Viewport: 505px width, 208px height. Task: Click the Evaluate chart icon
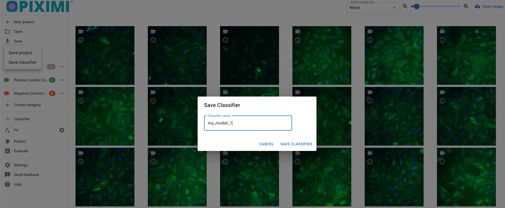click(x=7, y=151)
